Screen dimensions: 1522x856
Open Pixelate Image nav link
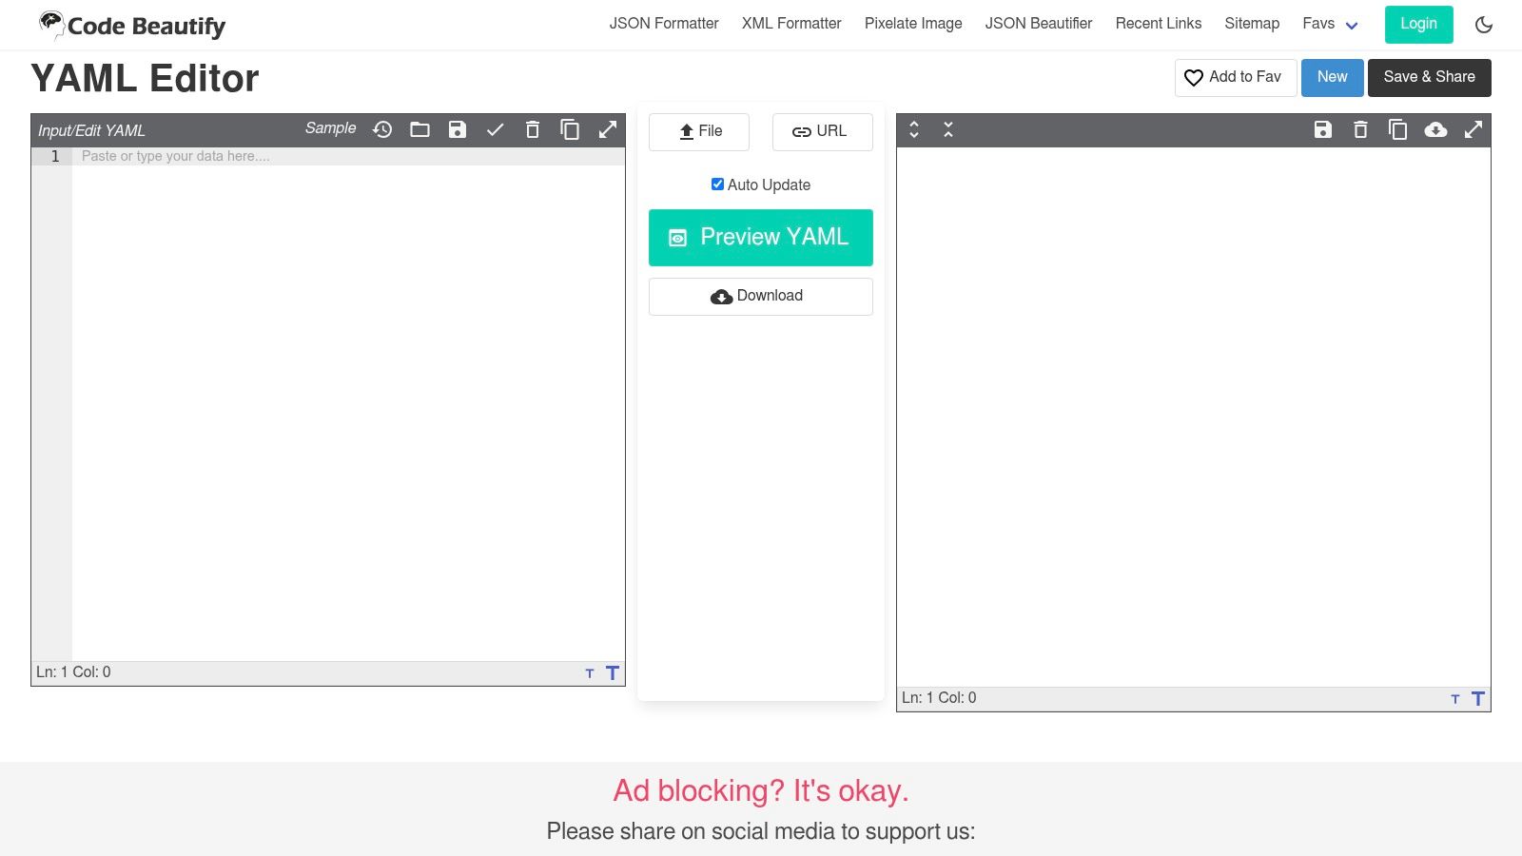(913, 24)
